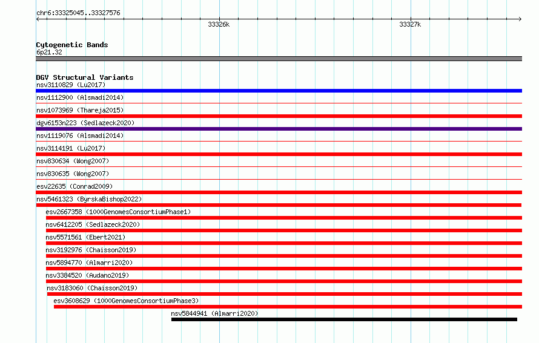Click the Cytogenetic Bands track title
Screen dimensions: 539x343
pos(72,45)
